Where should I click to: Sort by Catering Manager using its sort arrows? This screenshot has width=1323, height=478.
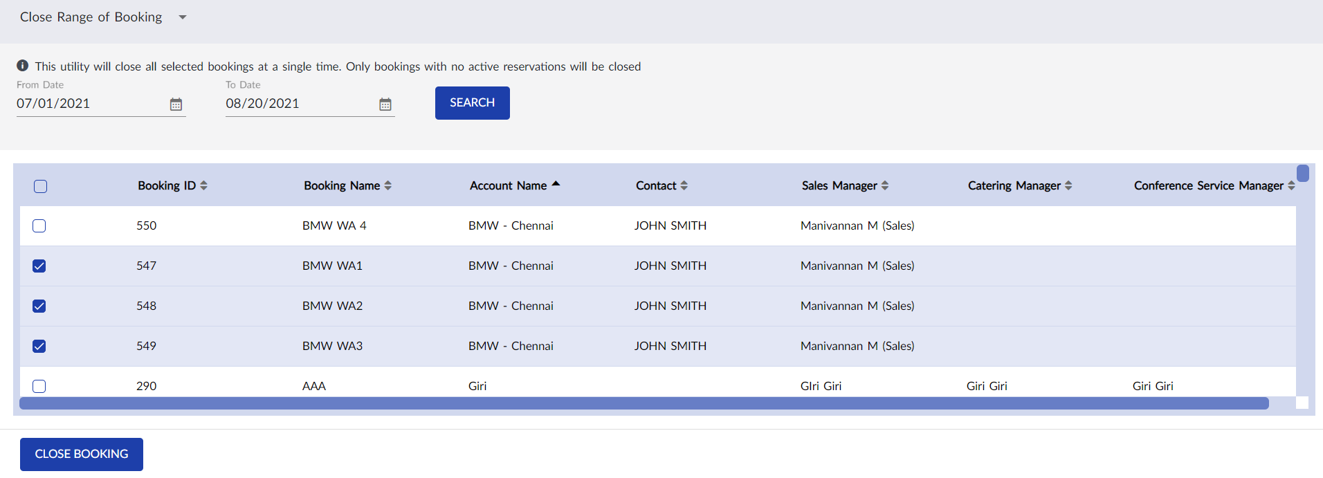click(x=1068, y=185)
